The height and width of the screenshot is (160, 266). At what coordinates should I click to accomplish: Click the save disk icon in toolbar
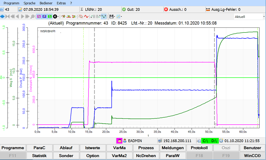[x=111, y=16]
